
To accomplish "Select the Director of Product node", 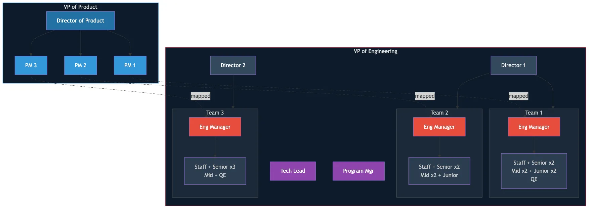I will pos(81,21).
